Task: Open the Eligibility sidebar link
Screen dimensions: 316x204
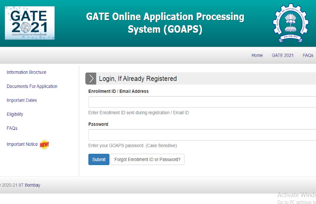Action: click(15, 114)
